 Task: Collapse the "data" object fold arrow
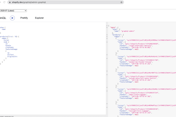click(107, 28)
